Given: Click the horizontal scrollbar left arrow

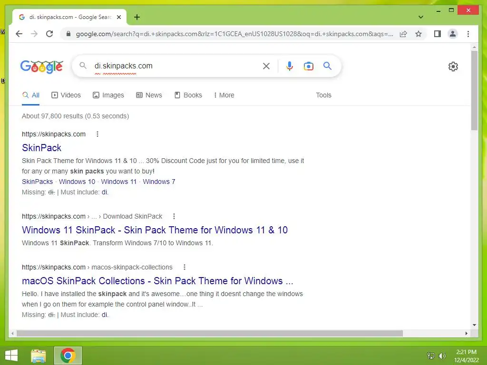Looking at the screenshot, I should (12, 333).
